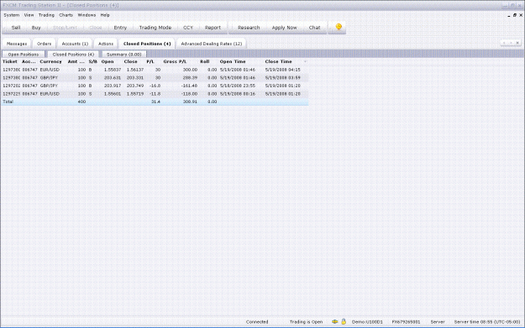525x328 pixels.
Task: Sort by the P/L column header
Action: pyautogui.click(x=150, y=61)
